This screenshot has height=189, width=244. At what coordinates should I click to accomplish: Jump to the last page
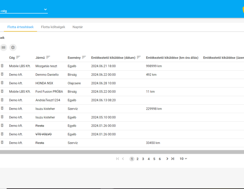pyautogui.click(x=173, y=159)
